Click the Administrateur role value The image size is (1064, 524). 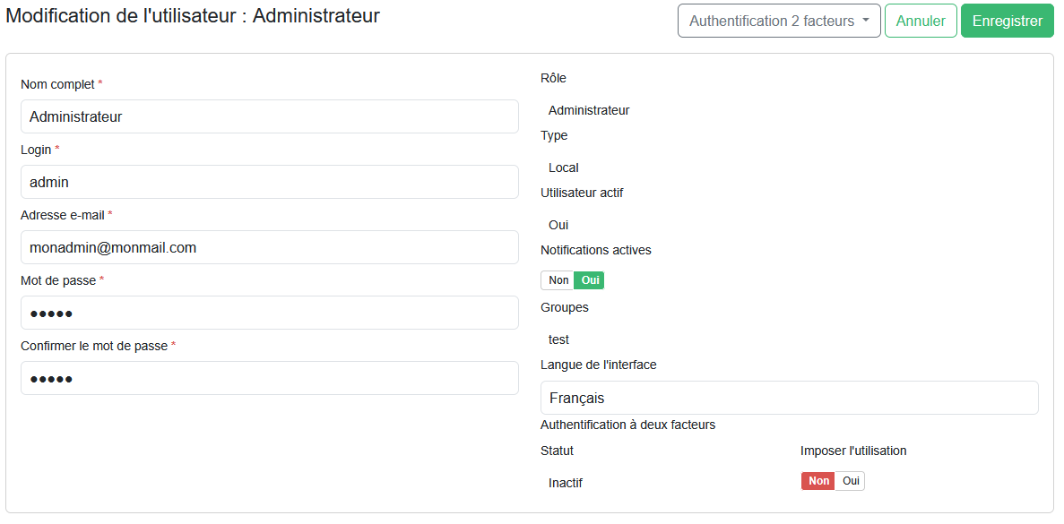pyautogui.click(x=589, y=110)
